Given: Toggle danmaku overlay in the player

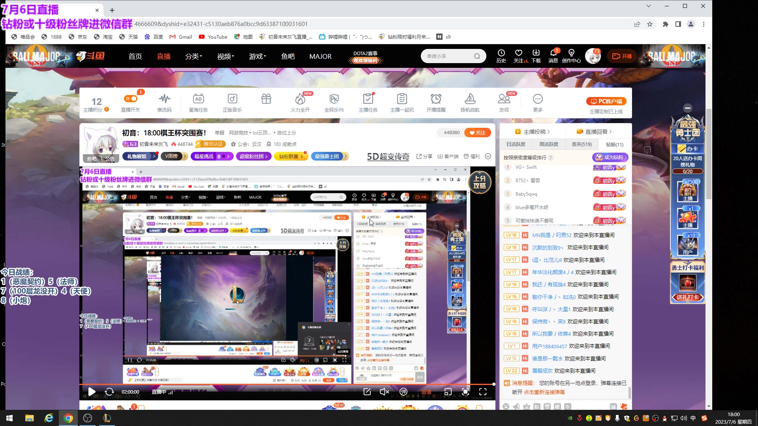Looking at the screenshot, I should pyautogui.click(x=403, y=392).
